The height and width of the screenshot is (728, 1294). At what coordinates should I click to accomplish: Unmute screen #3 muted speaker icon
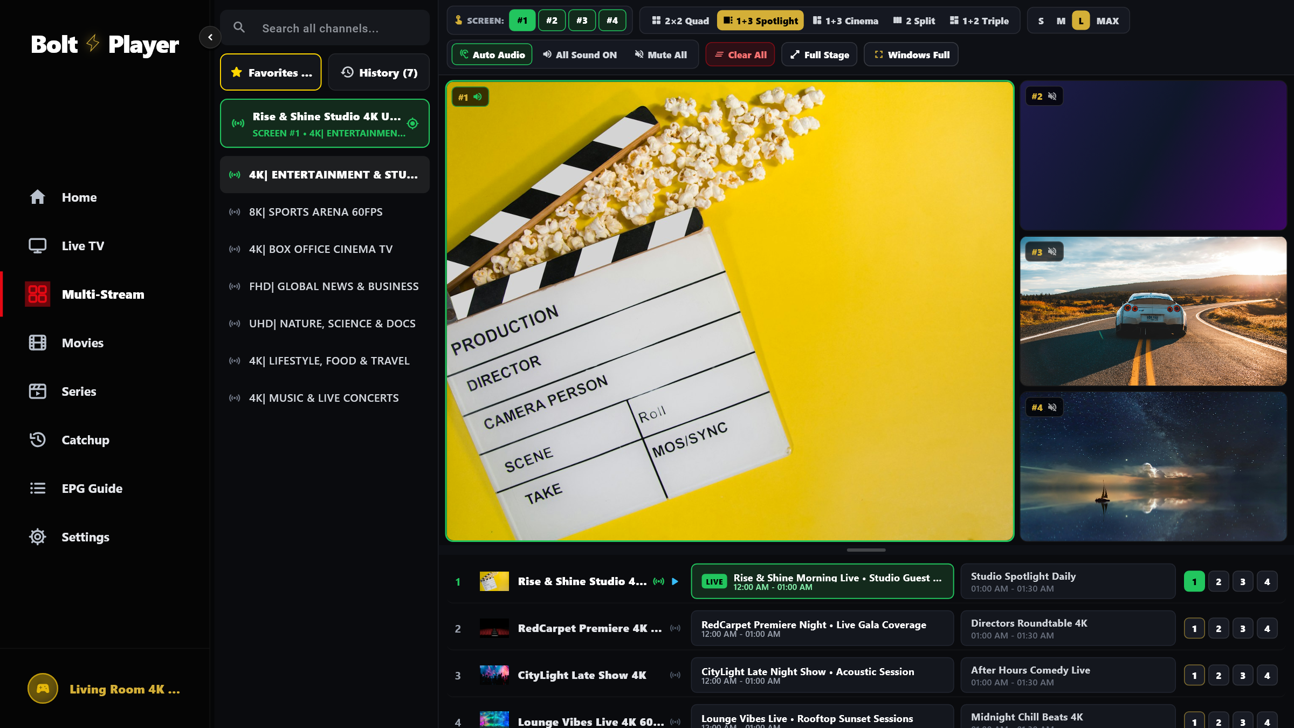[1052, 252]
